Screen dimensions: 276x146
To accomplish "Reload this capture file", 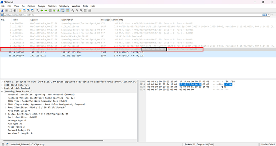I will click(32, 10).
